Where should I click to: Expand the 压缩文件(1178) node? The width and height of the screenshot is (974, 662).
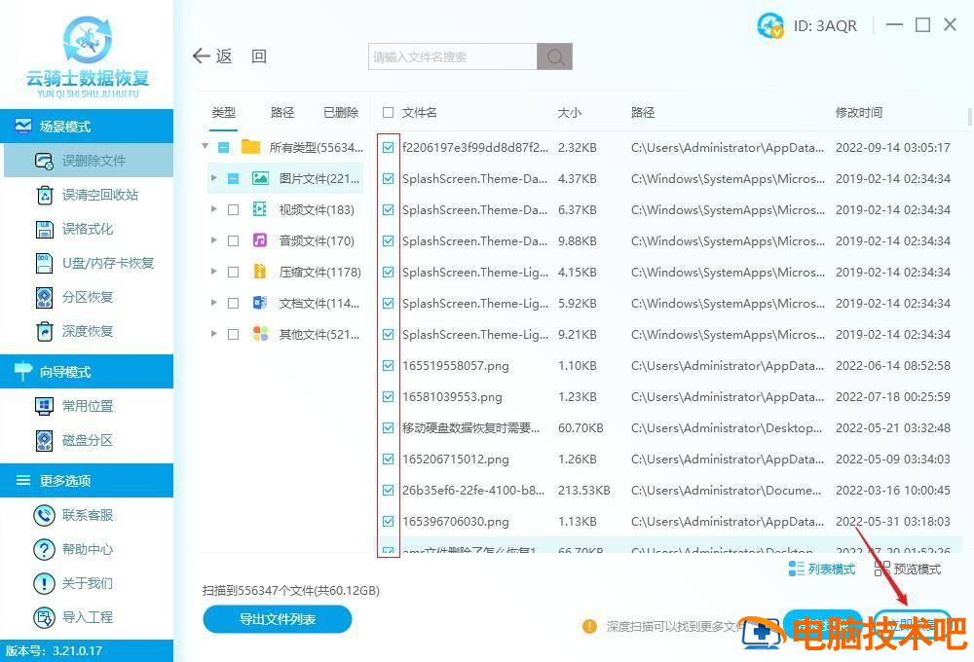tap(213, 272)
